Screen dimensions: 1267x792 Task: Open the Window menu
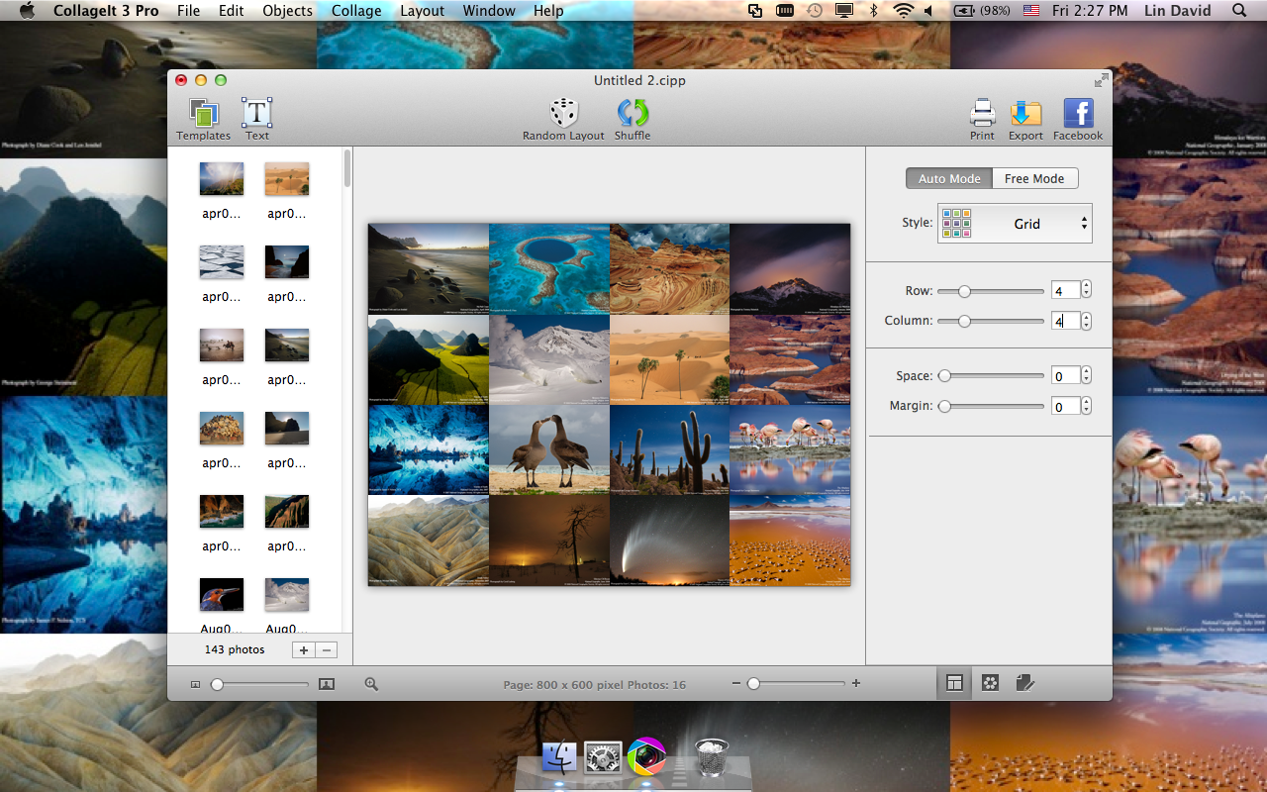pyautogui.click(x=489, y=11)
